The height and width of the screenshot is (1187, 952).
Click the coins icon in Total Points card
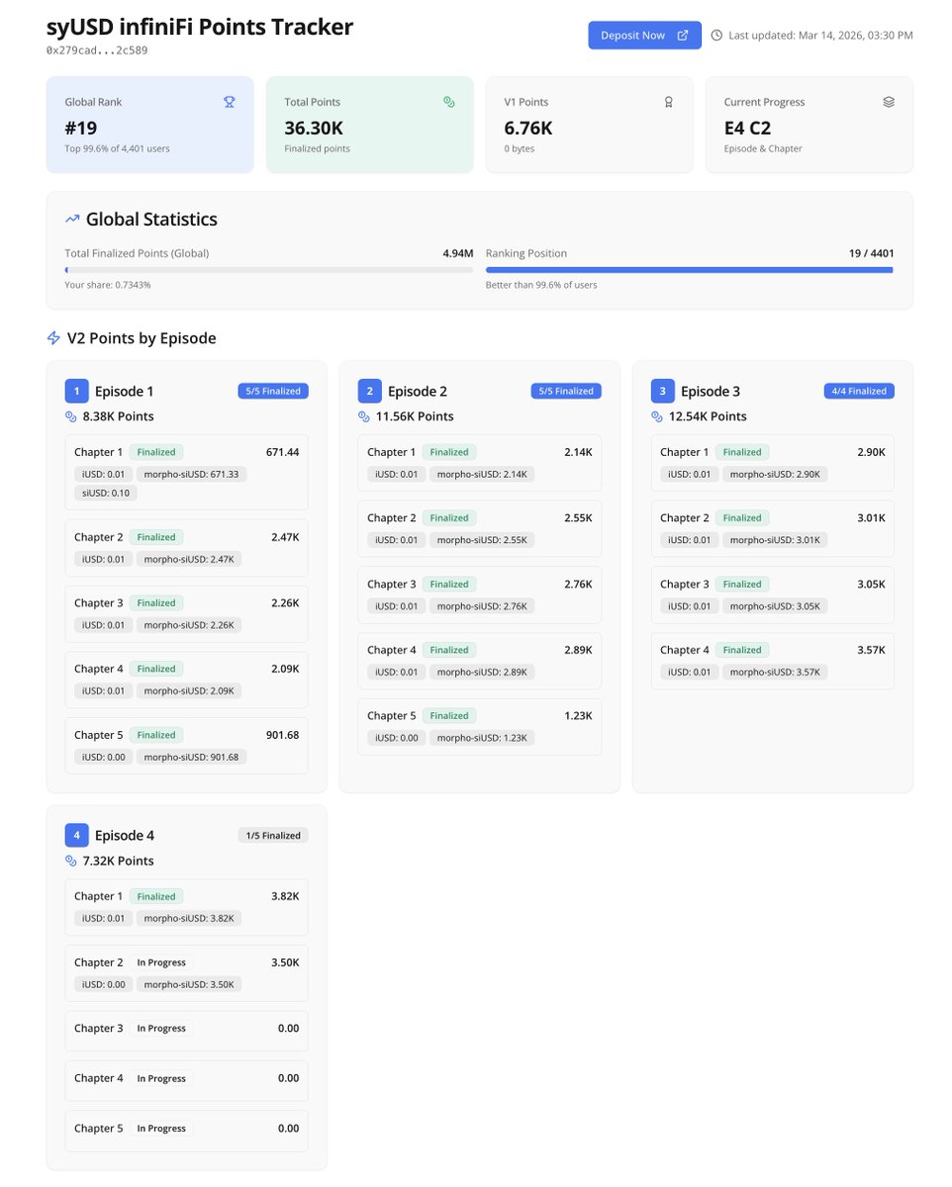(x=449, y=102)
